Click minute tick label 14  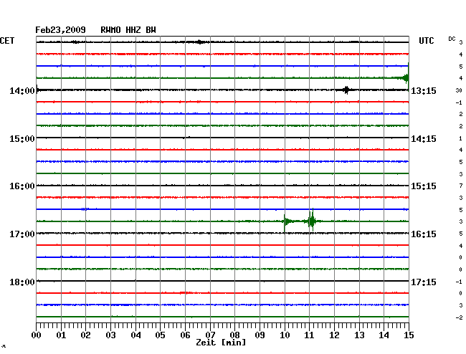pos(384,335)
